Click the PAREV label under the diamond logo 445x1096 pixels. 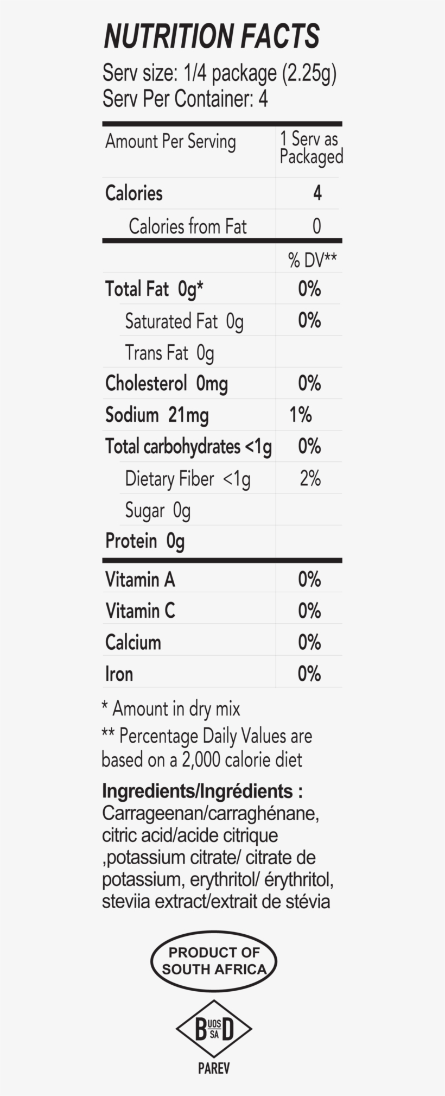[x=214, y=1068]
